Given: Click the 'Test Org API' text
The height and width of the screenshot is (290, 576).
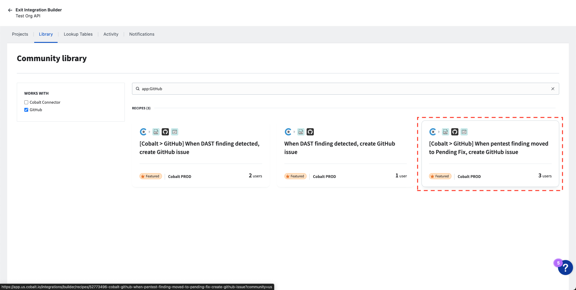Looking at the screenshot, I should [x=28, y=16].
